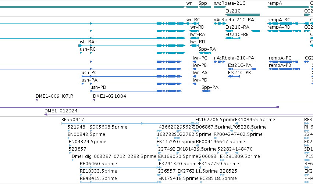
Task: Click the rempA-PC protein label
Action: [x=280, y=58]
